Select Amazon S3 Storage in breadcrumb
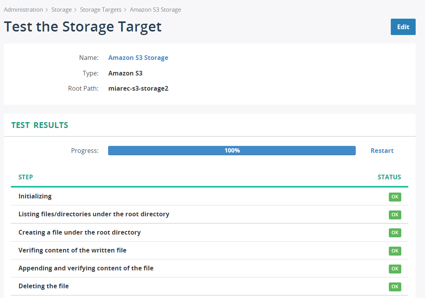Image resolution: width=425 pixels, height=298 pixels. point(155,10)
